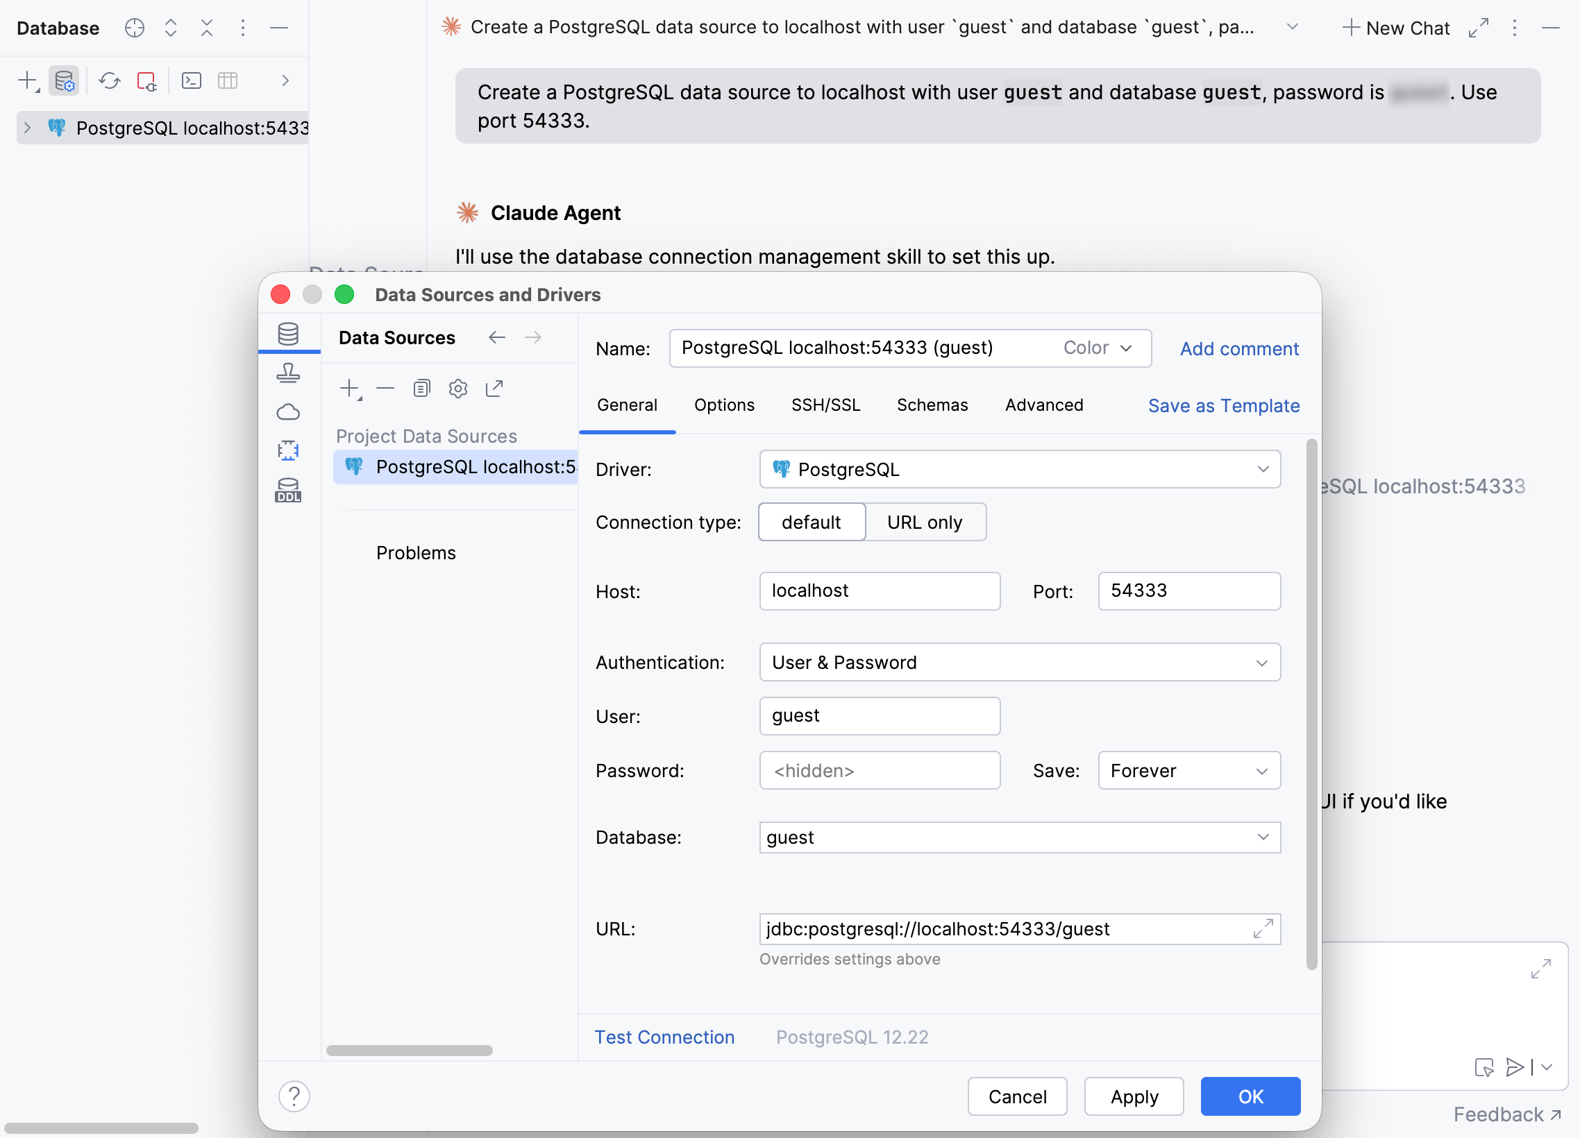Select PostgreSQL localhost in Project Data Sources

tap(456, 466)
